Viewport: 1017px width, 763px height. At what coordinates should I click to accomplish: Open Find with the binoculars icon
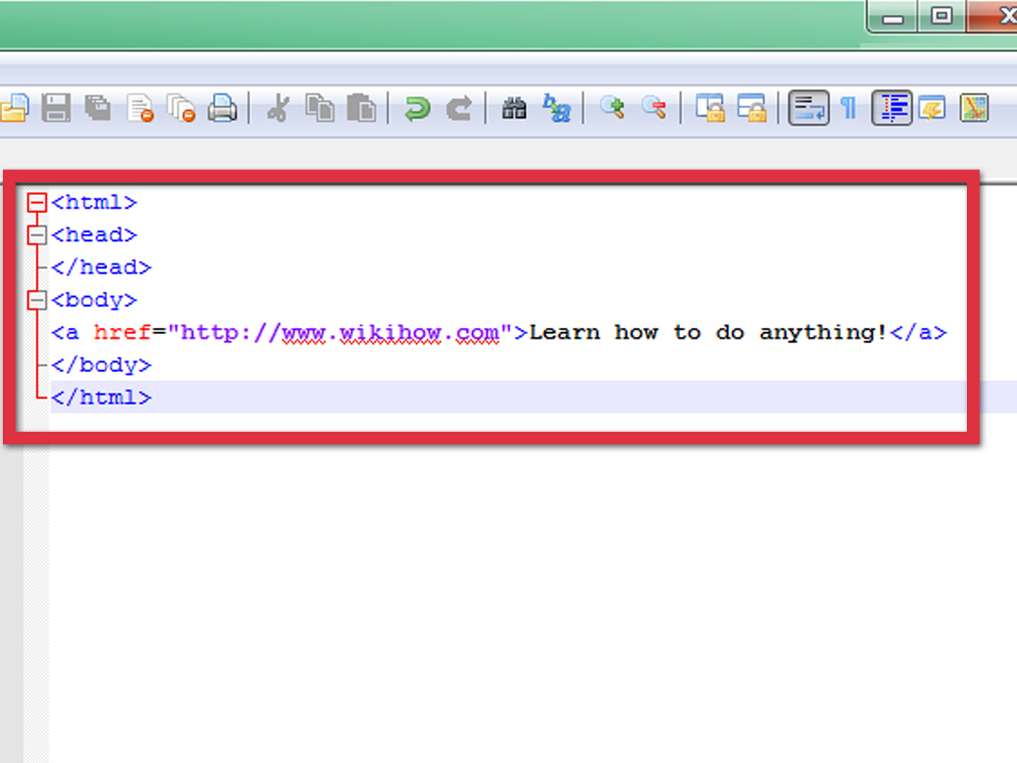514,108
